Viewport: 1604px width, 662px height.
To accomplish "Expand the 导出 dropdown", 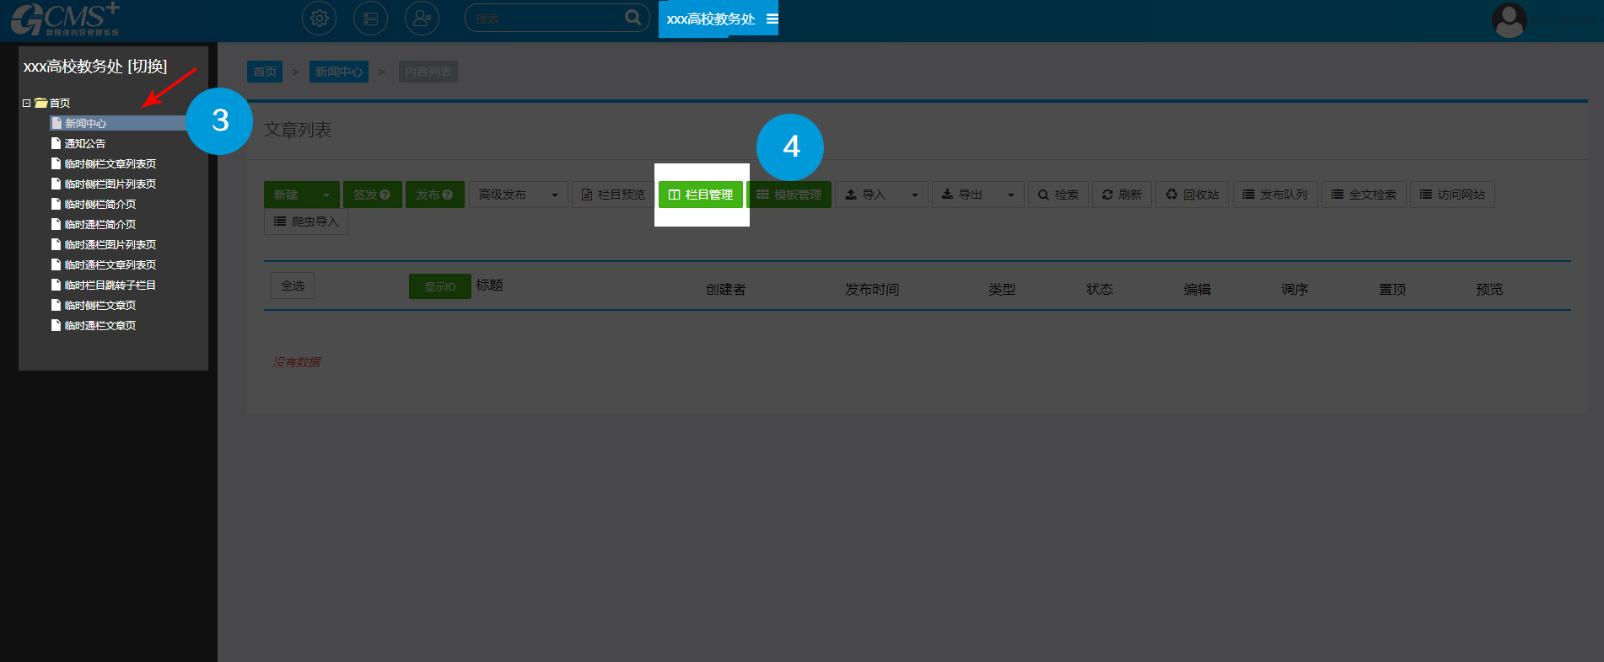I will tap(1010, 195).
